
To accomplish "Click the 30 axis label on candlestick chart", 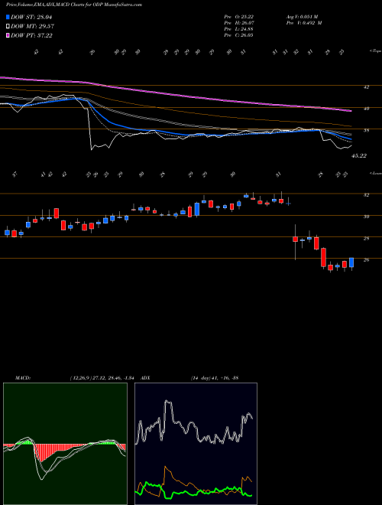I will (367, 217).
